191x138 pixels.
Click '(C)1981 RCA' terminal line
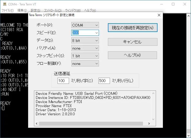point(12,30)
